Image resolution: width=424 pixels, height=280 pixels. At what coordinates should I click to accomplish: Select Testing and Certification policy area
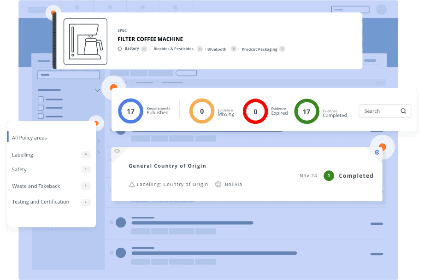coord(41,202)
